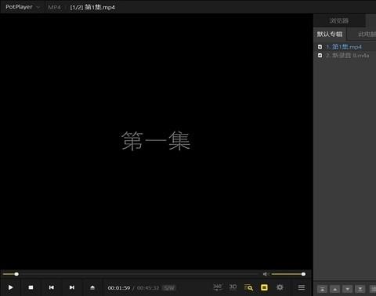Click the seek bar progress handle
Image resolution: width=376 pixels, height=296 pixels.
16,274
